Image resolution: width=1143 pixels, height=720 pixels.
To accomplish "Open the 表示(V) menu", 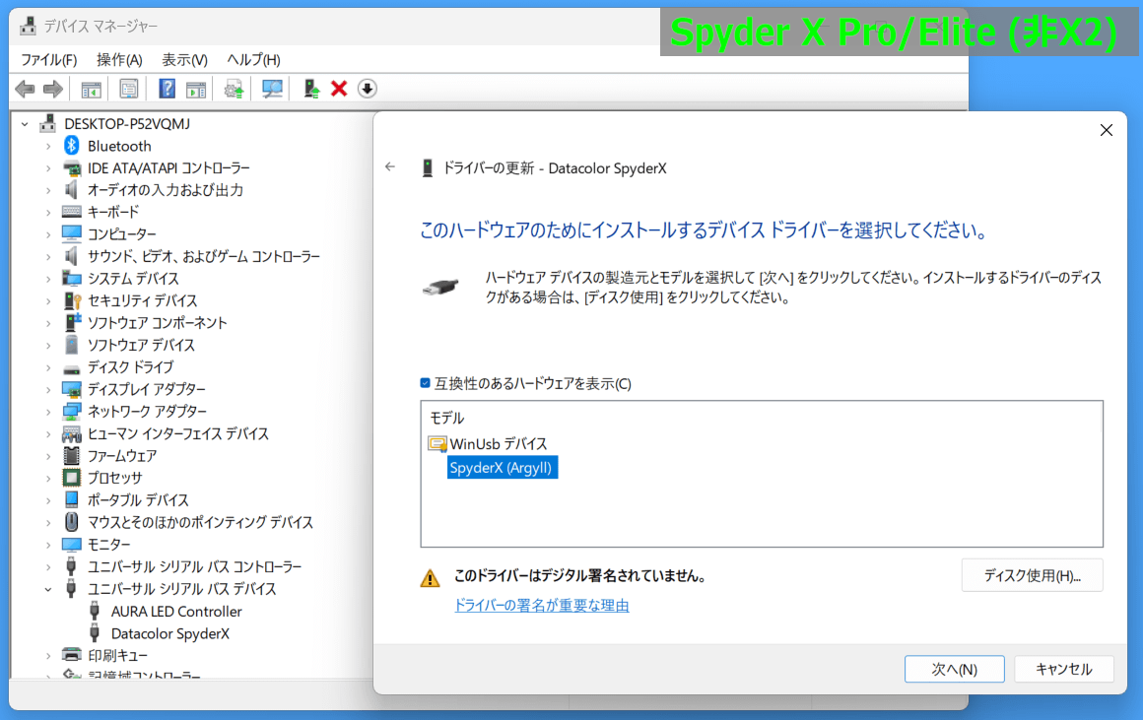I will [184, 60].
